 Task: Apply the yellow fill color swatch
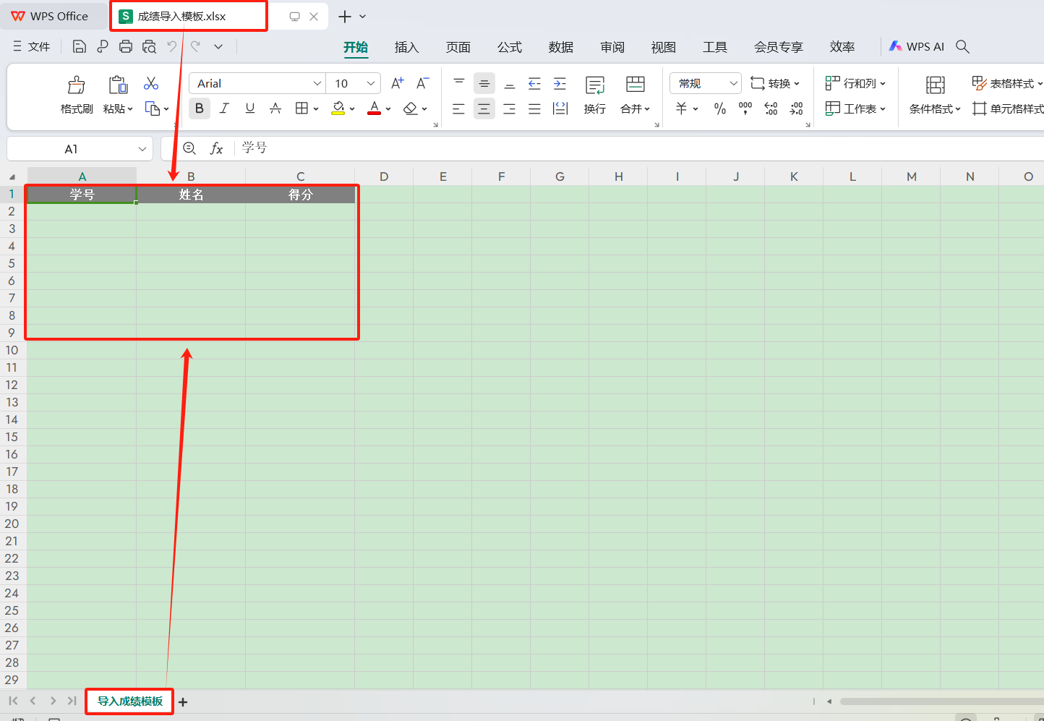pos(338,108)
